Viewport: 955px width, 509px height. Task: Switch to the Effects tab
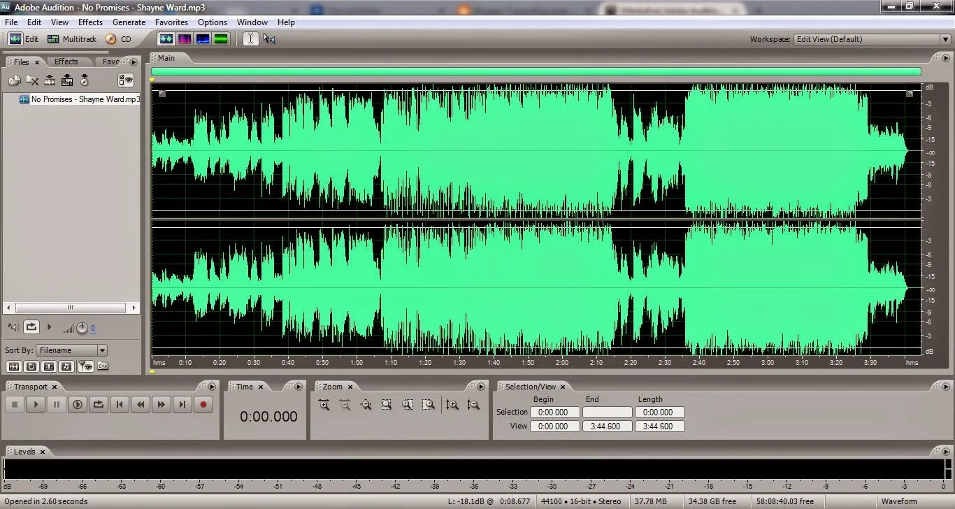click(x=66, y=62)
